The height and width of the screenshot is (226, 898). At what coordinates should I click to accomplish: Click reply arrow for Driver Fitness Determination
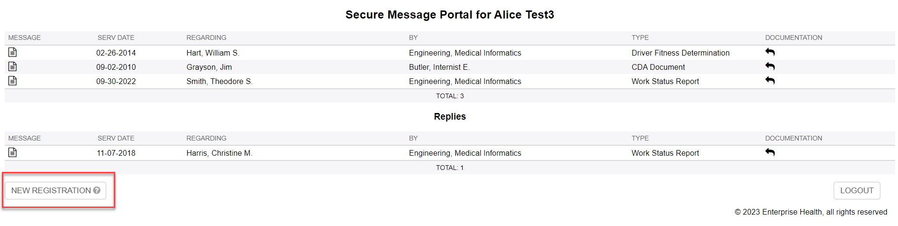(770, 52)
